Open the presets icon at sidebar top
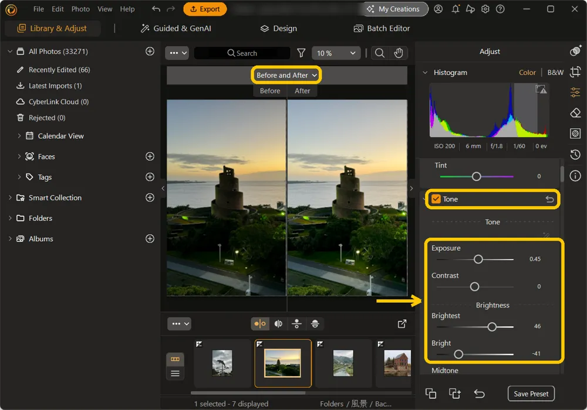The height and width of the screenshot is (410, 587). [575, 50]
